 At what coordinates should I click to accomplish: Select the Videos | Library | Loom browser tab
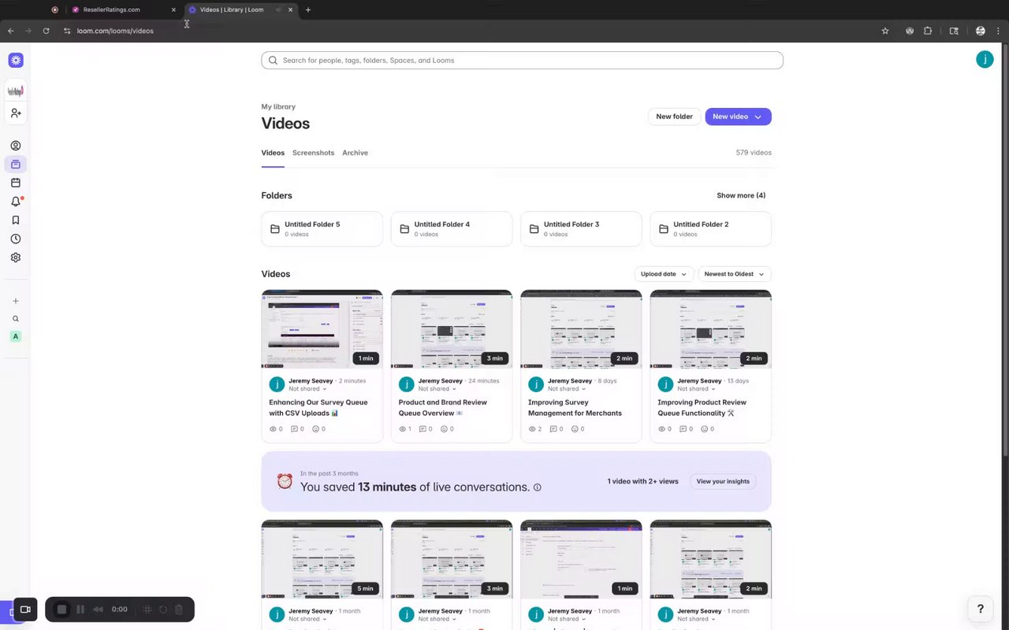(x=240, y=9)
